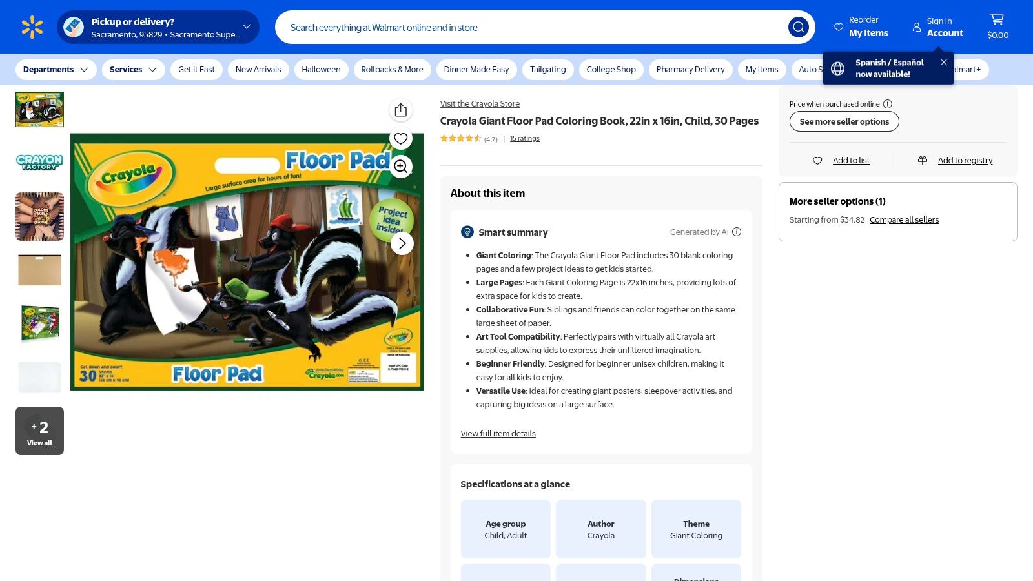Open the Departments dropdown
1033x581 pixels.
(56, 70)
